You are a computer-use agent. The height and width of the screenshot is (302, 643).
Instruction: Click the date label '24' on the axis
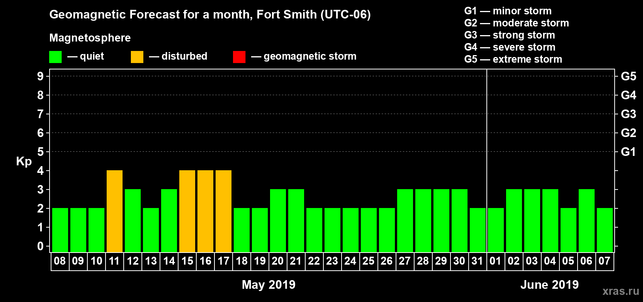tap(350, 261)
